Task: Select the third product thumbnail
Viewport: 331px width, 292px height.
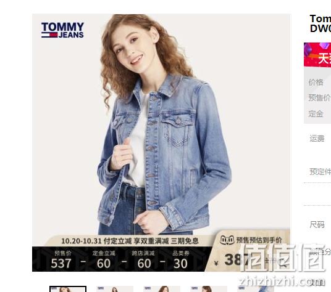Action: 162,289
